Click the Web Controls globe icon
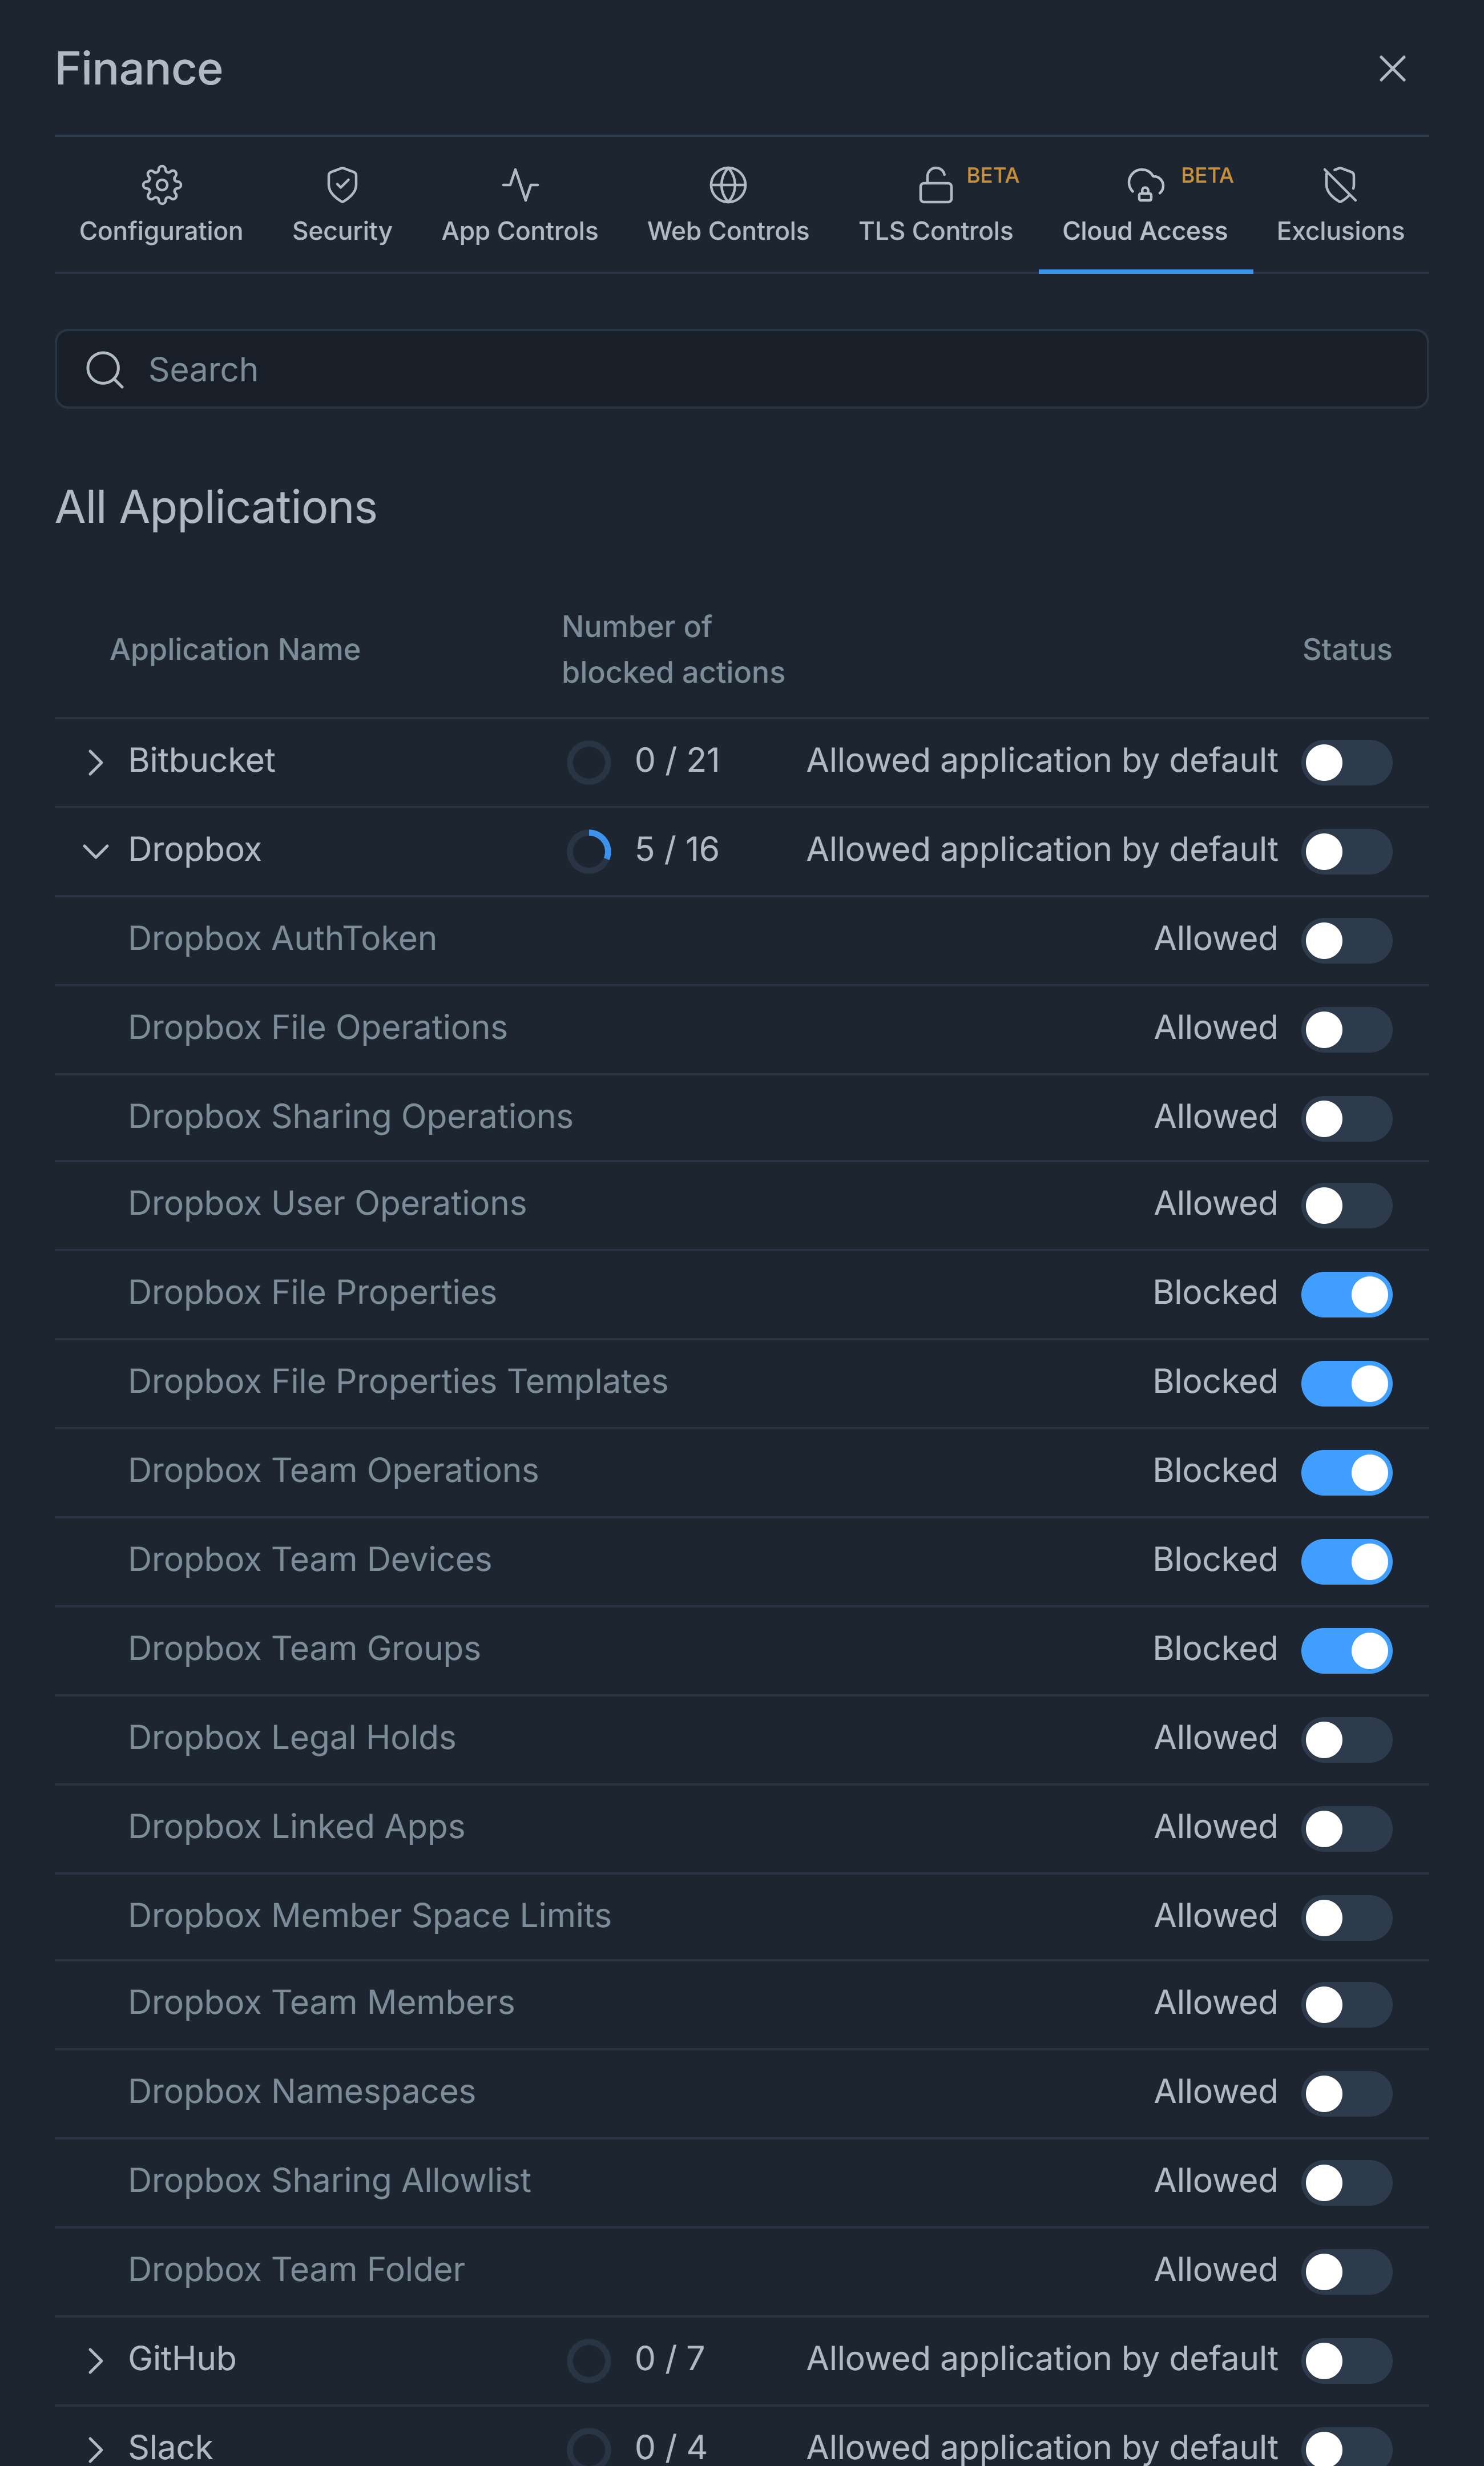This screenshot has width=1484, height=2466. (728, 185)
